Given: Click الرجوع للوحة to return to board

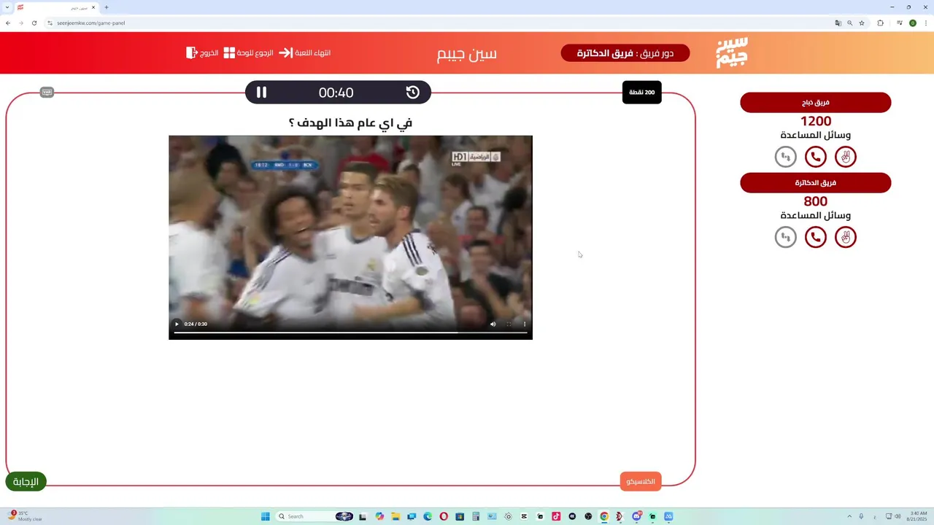Looking at the screenshot, I should tap(248, 53).
